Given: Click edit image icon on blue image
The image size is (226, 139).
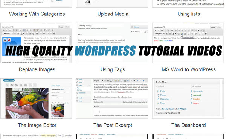Looking at the screenshot, I should tap(5, 40).
